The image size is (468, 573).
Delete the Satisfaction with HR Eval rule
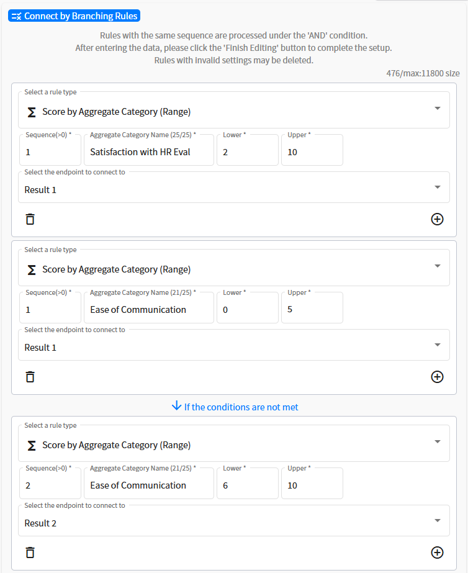30,219
